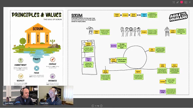
Task: Advance to the next frame arrow
Action: (x=101, y=106)
